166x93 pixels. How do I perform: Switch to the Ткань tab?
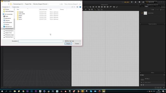point(146,6)
